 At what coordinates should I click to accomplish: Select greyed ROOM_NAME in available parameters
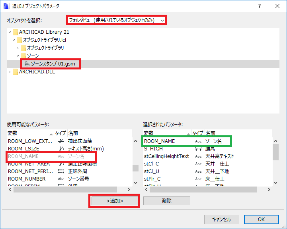coord(70,156)
